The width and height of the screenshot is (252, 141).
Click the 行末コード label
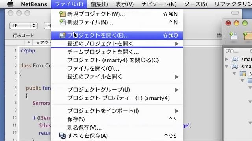point(24,35)
